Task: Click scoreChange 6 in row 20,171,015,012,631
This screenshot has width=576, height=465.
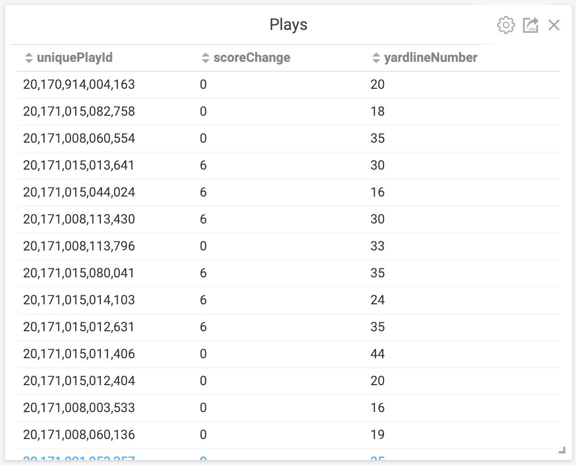Action: pyautogui.click(x=203, y=327)
